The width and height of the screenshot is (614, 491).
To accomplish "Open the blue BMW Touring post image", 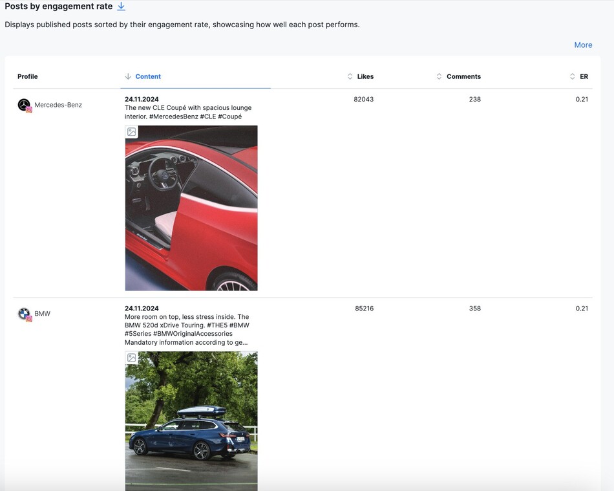I will click(191, 421).
